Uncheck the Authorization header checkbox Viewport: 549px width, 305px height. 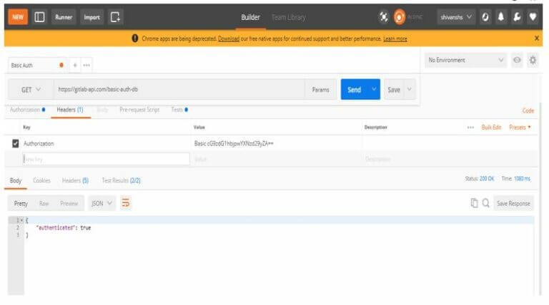tap(16, 143)
